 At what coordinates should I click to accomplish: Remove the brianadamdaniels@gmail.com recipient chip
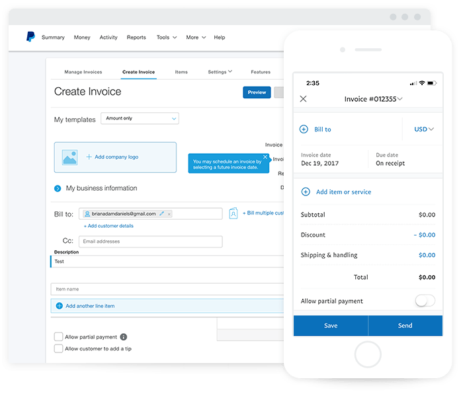tap(169, 214)
